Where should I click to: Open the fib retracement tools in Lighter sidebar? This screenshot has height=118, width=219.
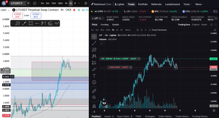(x=94, y=49)
